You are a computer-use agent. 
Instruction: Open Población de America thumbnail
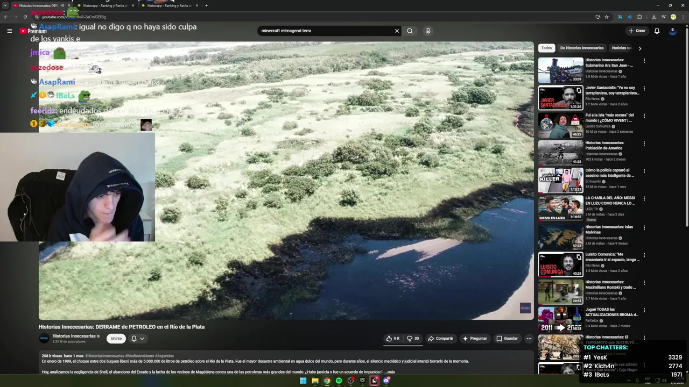tap(560, 153)
